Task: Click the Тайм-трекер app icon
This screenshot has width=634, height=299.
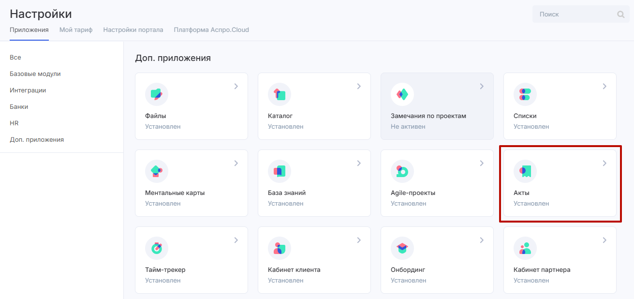Action: pos(157,248)
